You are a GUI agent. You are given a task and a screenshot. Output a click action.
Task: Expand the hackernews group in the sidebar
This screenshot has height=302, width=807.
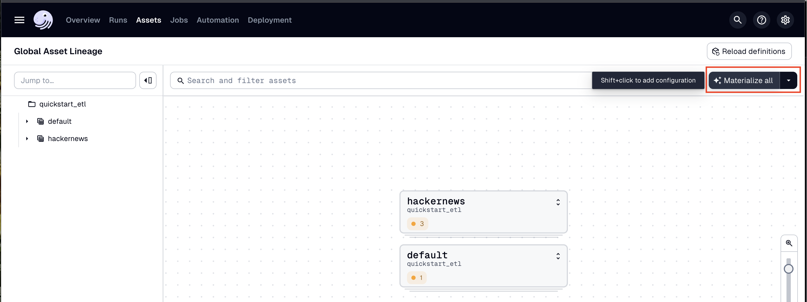tap(27, 138)
